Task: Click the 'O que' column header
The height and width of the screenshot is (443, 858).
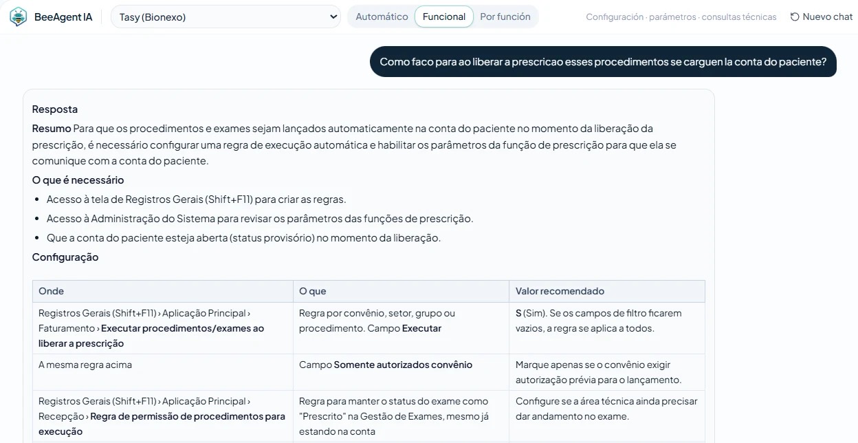Action: point(401,291)
